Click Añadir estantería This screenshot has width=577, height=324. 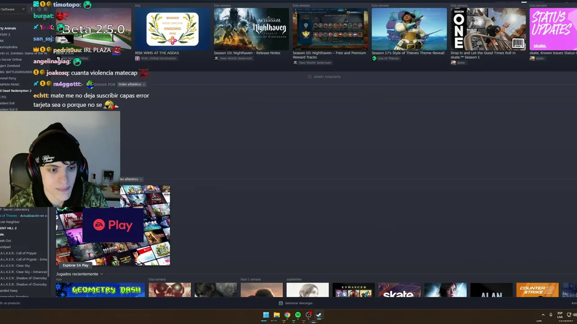point(327,76)
